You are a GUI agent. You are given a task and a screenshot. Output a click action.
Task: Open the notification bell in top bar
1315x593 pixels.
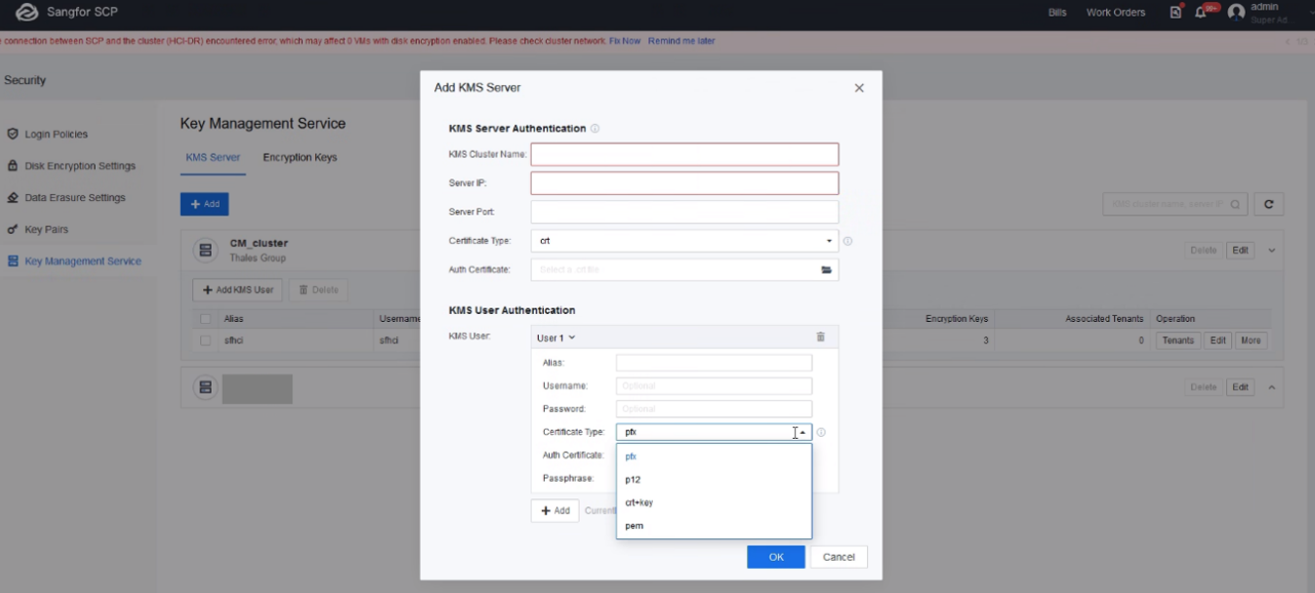click(x=1201, y=13)
